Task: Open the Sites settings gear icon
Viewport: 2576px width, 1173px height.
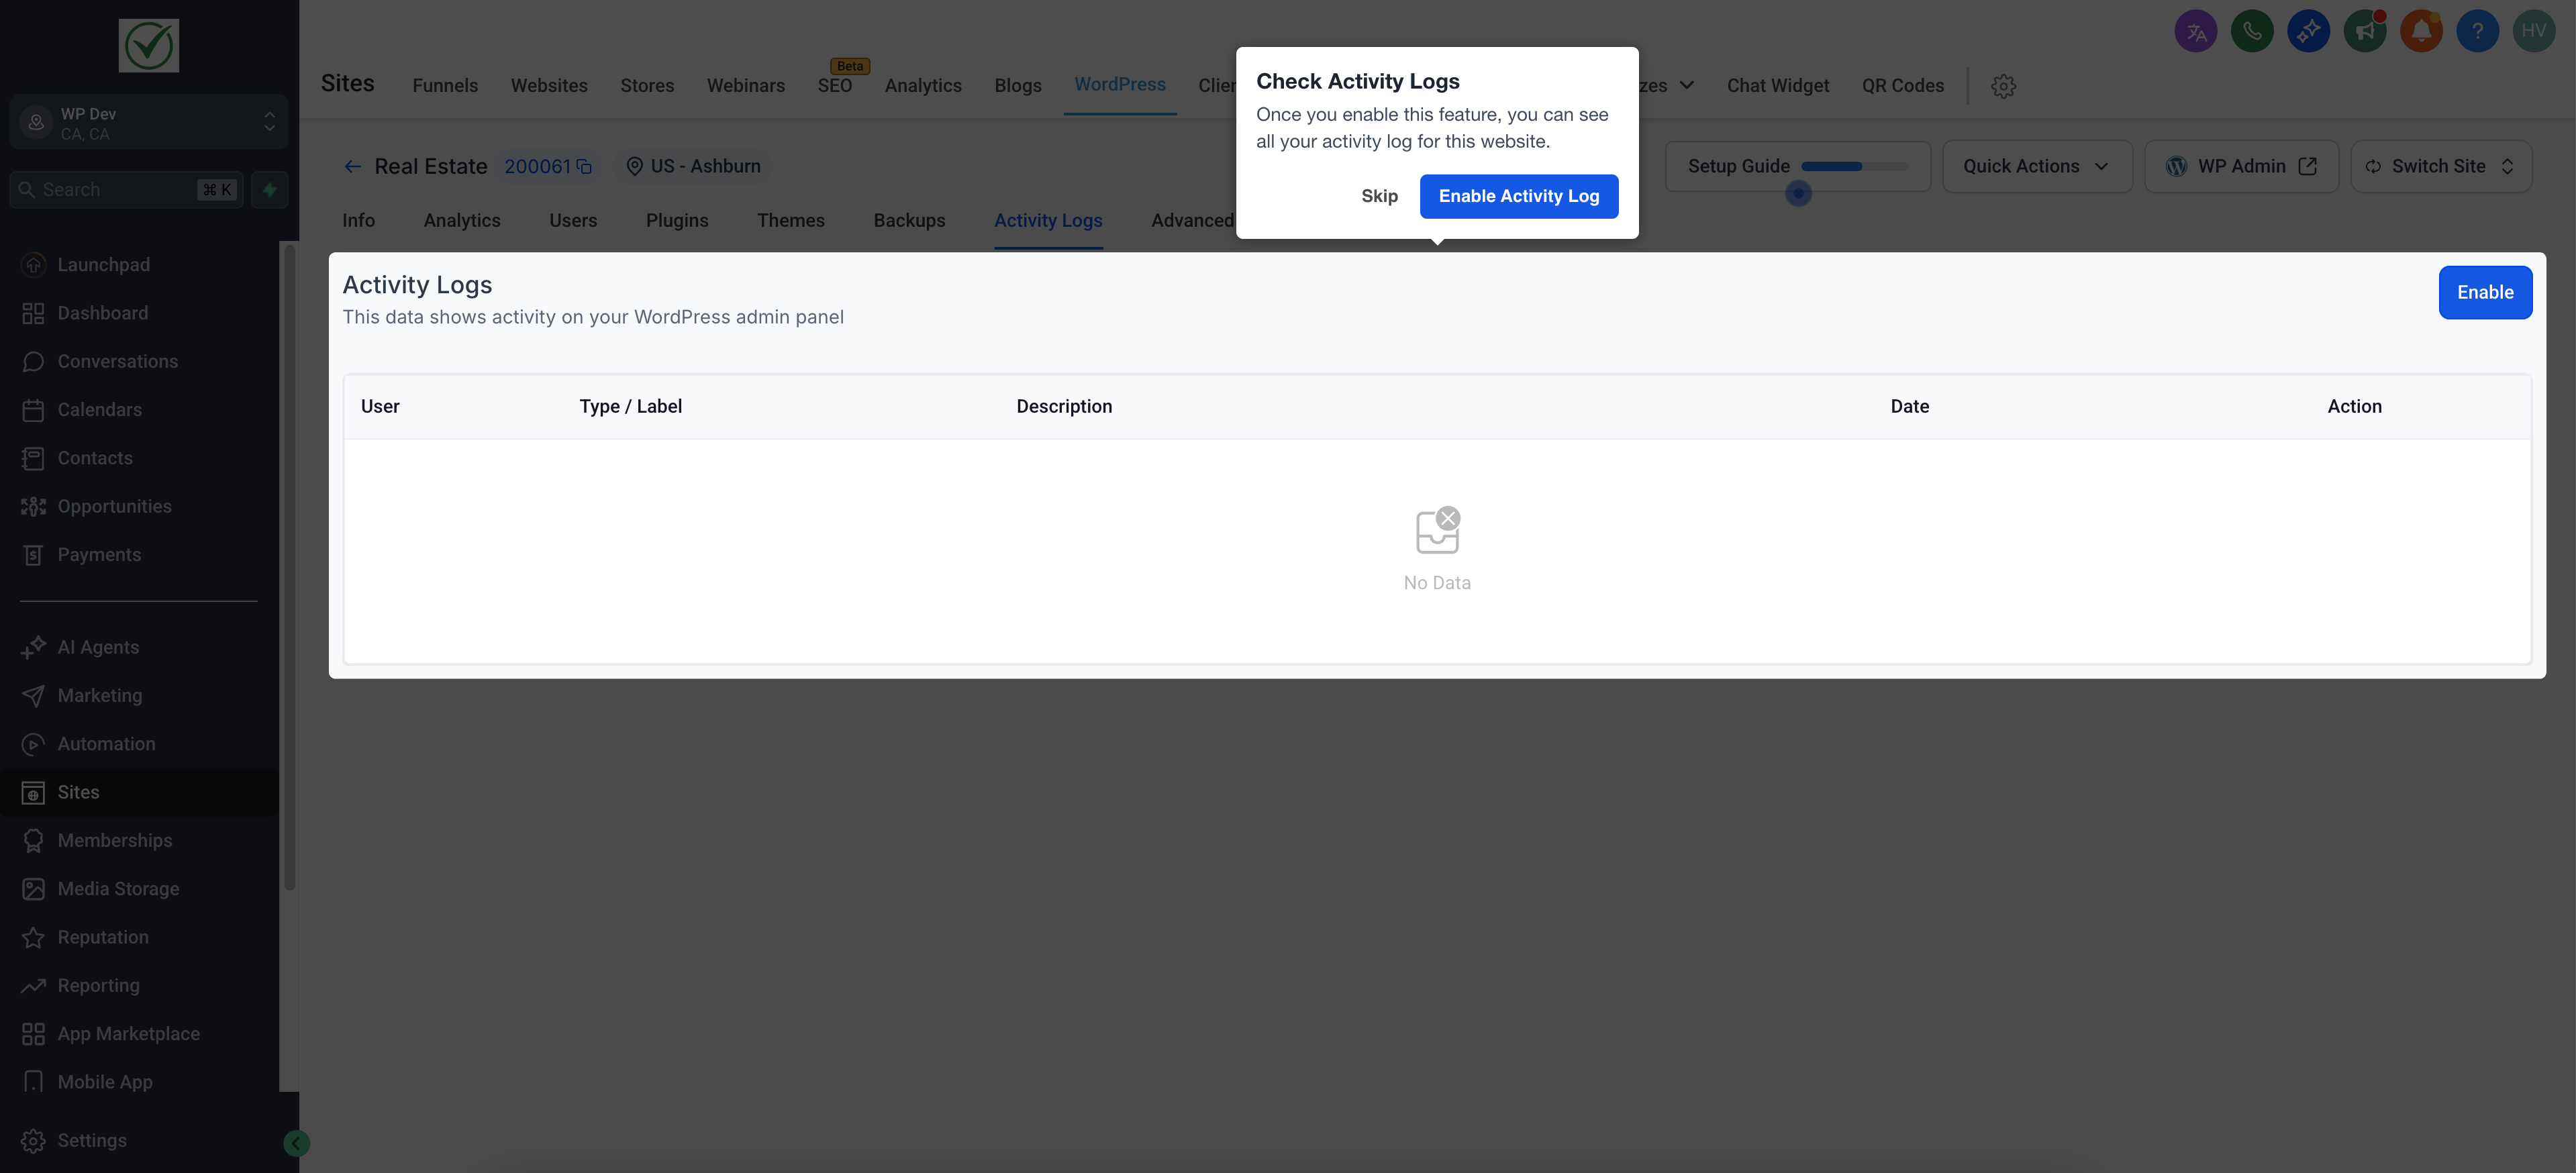Action: [2002, 86]
